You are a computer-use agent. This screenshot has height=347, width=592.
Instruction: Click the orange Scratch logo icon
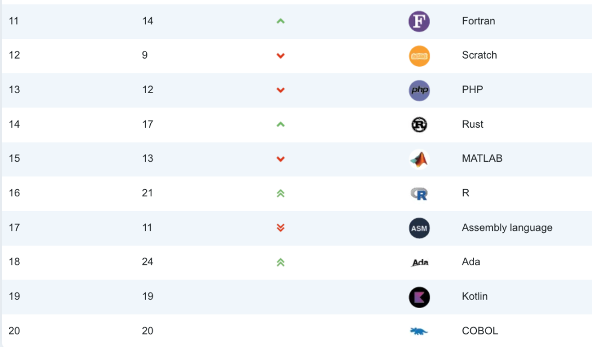coord(419,56)
